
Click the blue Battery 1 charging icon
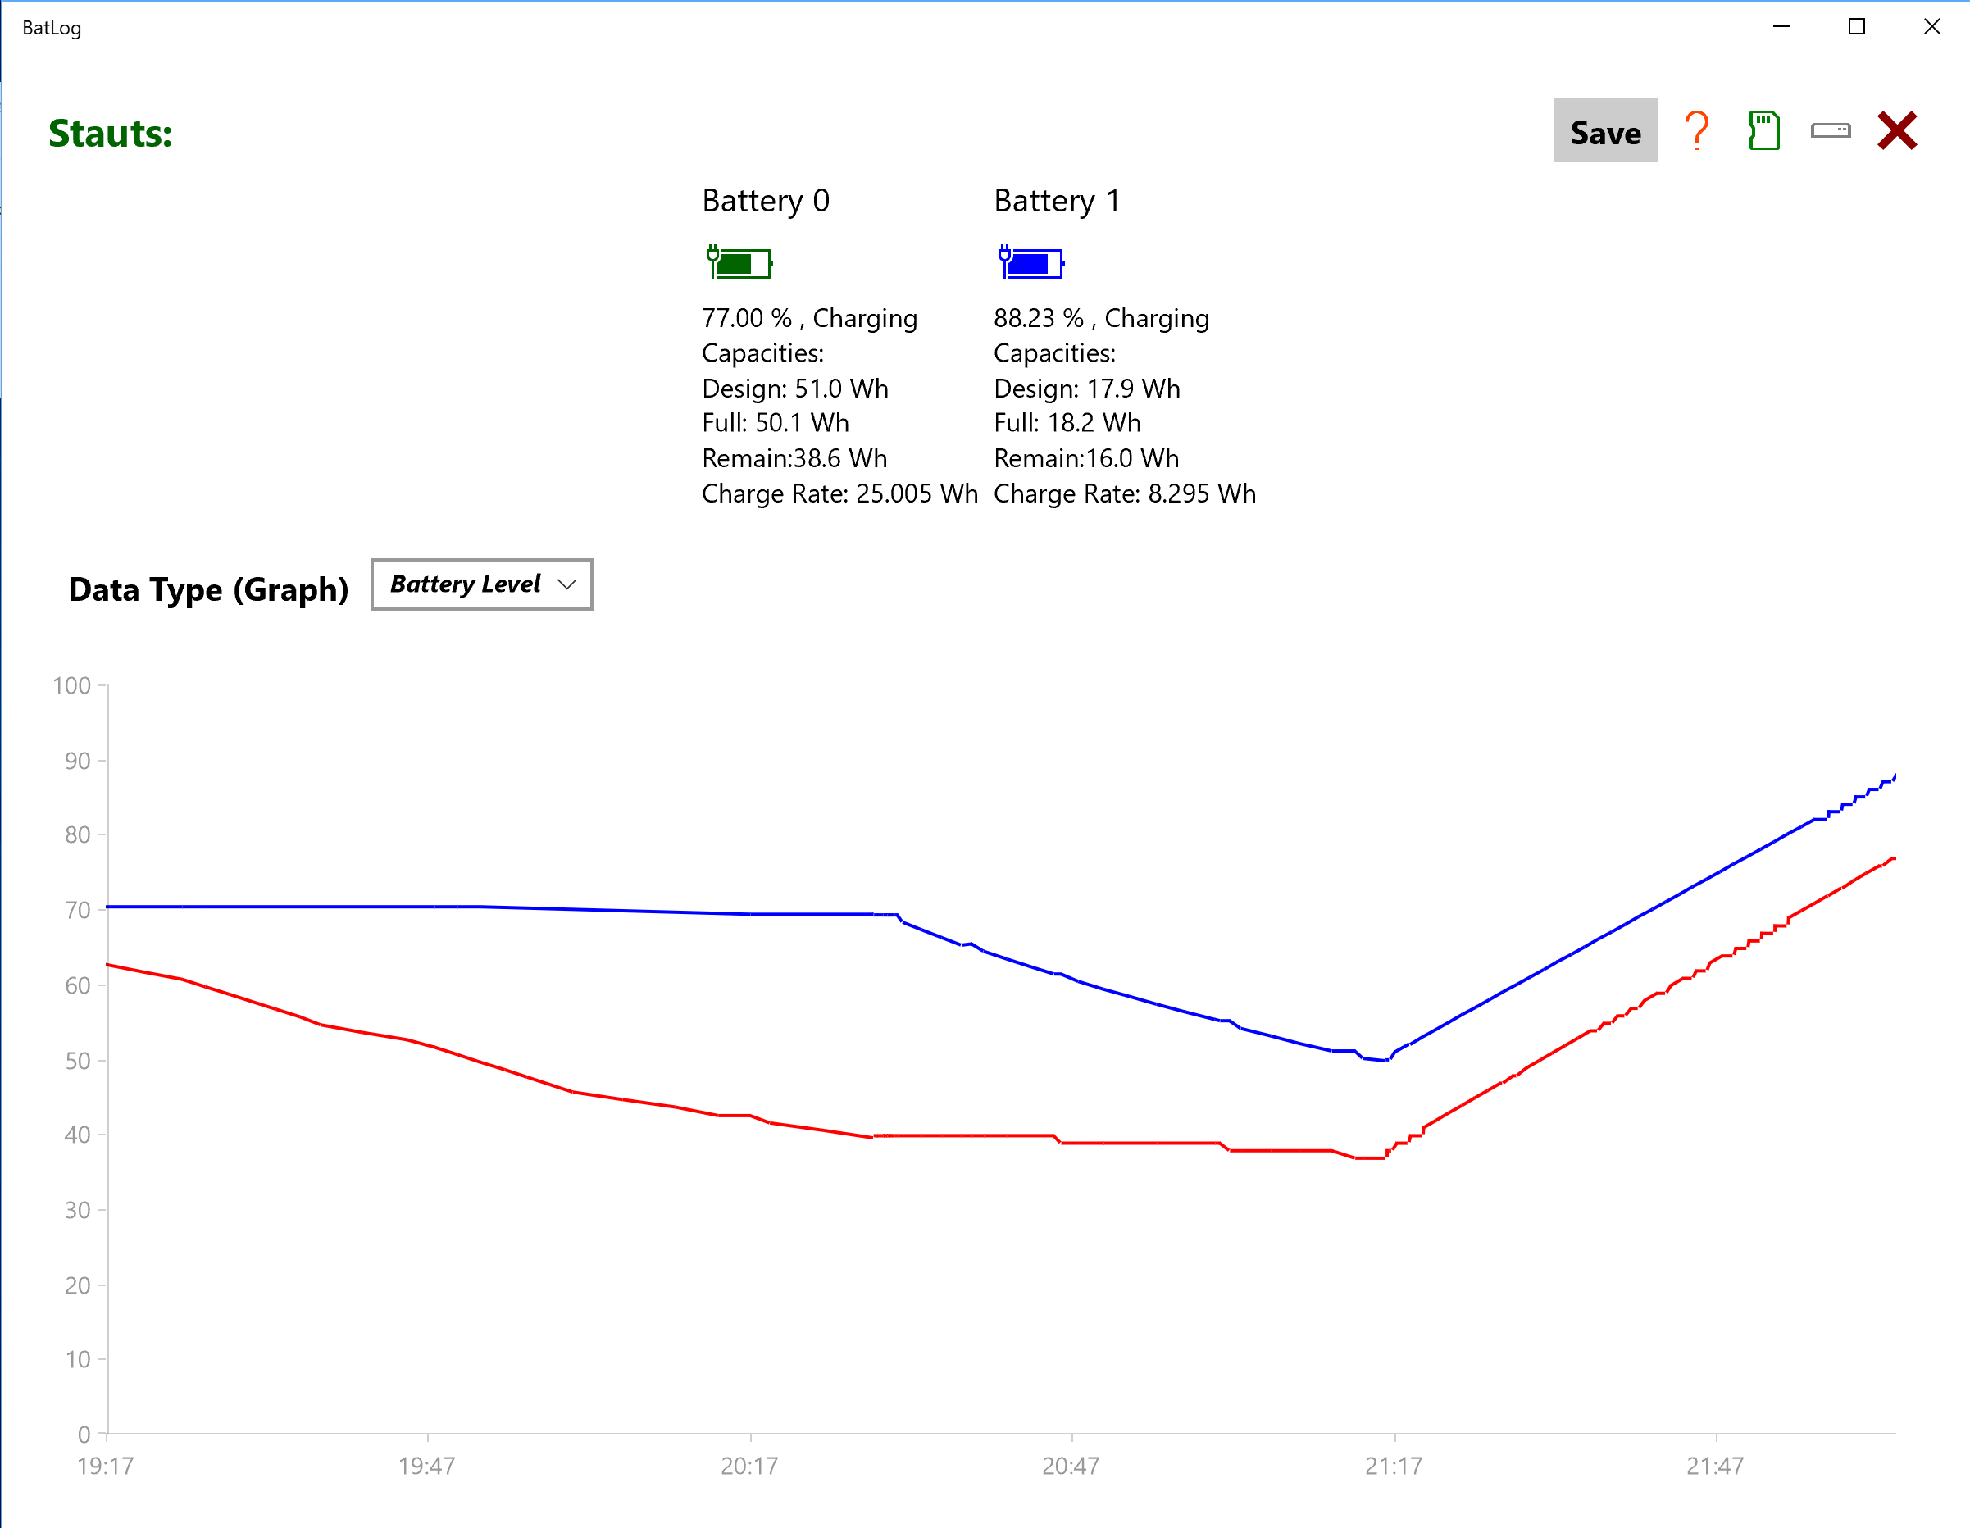1031,262
